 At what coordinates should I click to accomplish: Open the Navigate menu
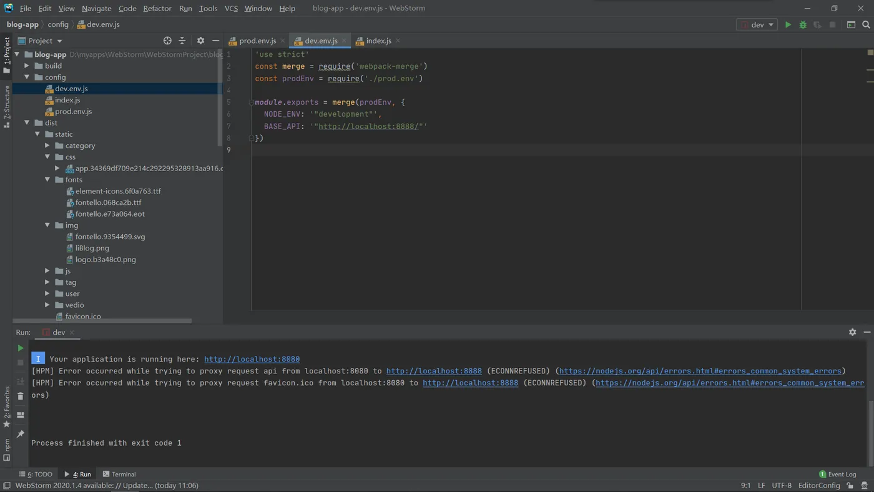point(96,8)
